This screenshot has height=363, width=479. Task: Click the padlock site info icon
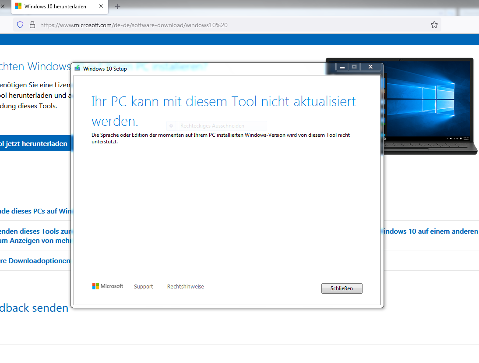(32, 25)
